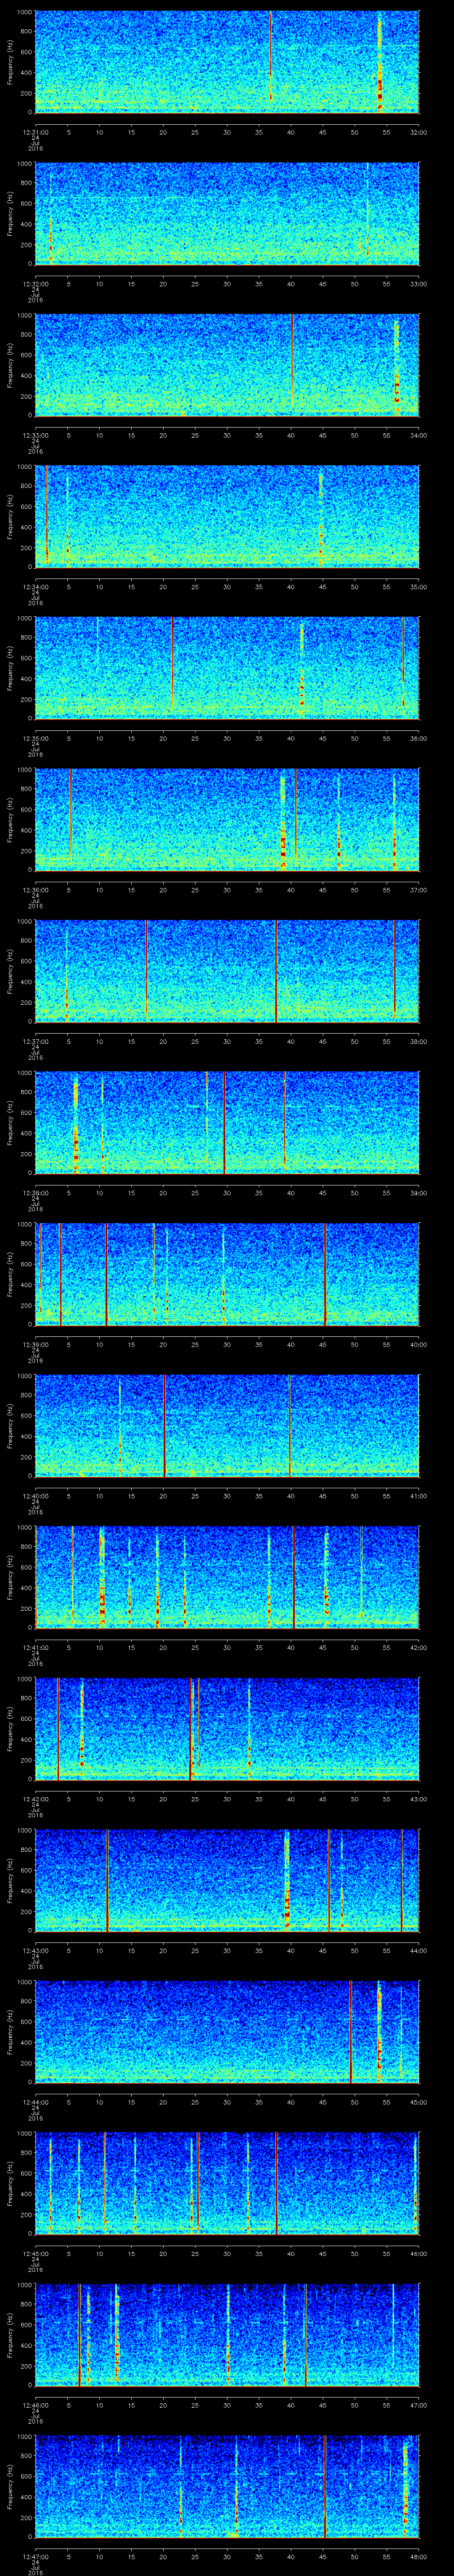Open the spectrogram panel starting at 12:37:00

click(227, 971)
